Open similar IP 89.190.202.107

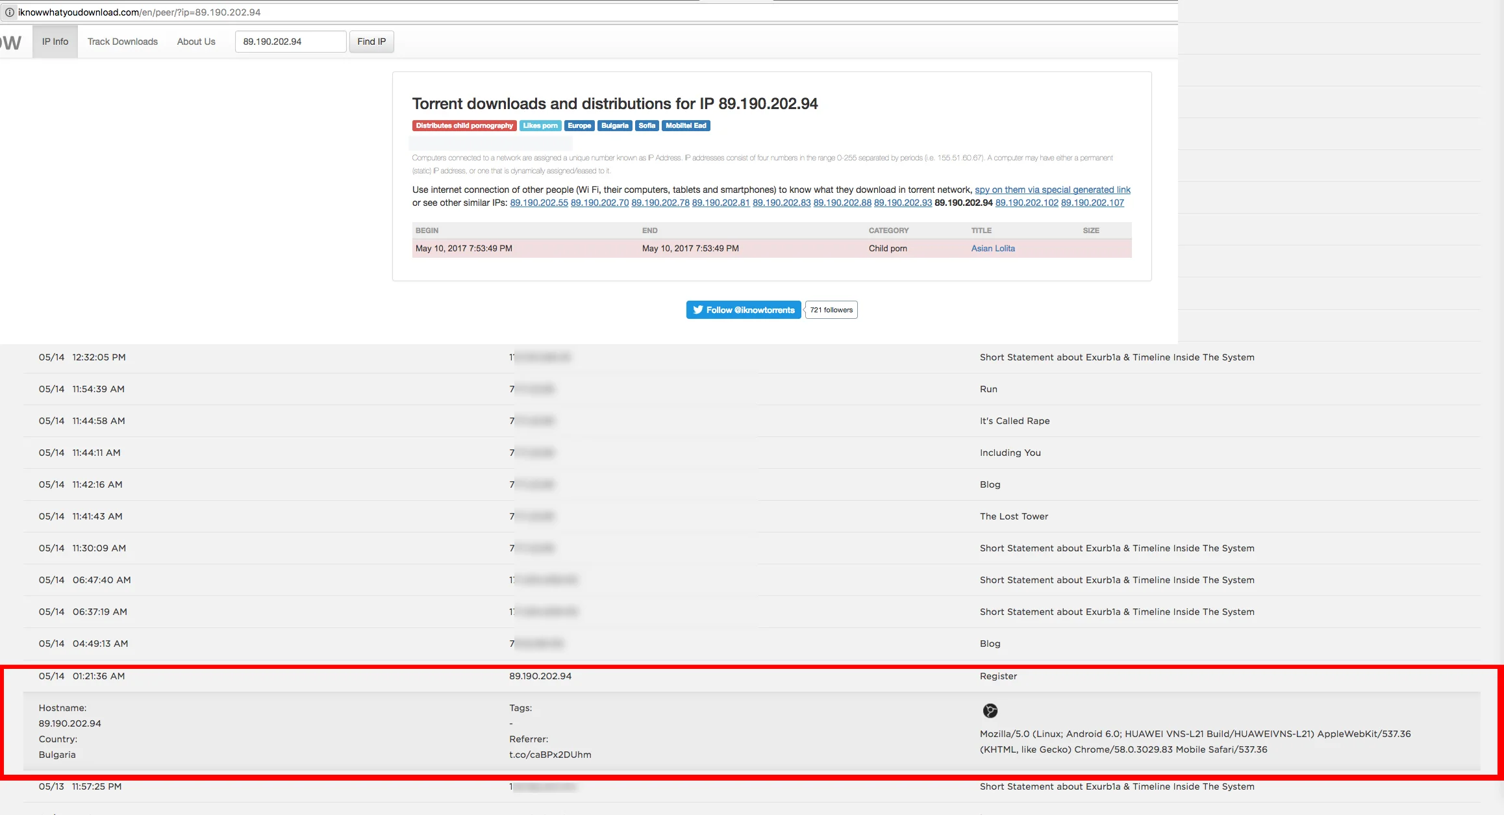point(1092,203)
